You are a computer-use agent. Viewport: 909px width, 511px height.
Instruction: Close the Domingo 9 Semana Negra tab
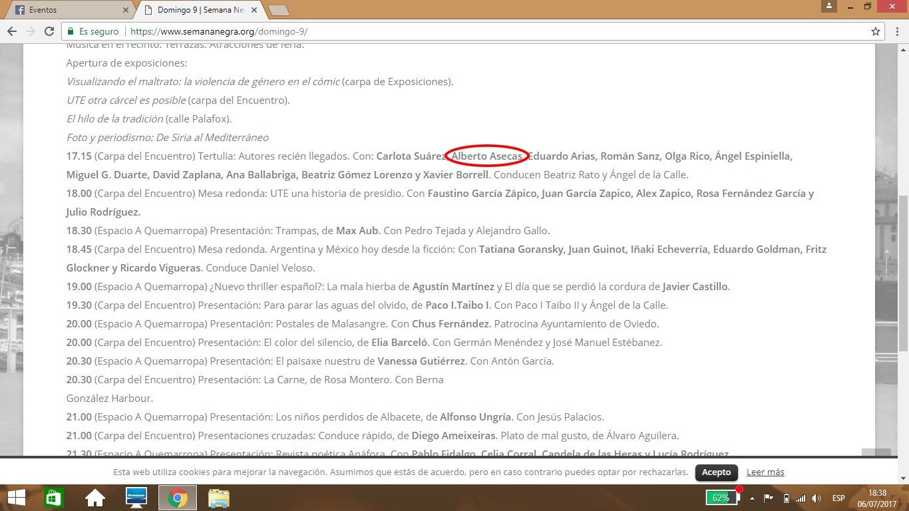pyautogui.click(x=255, y=10)
